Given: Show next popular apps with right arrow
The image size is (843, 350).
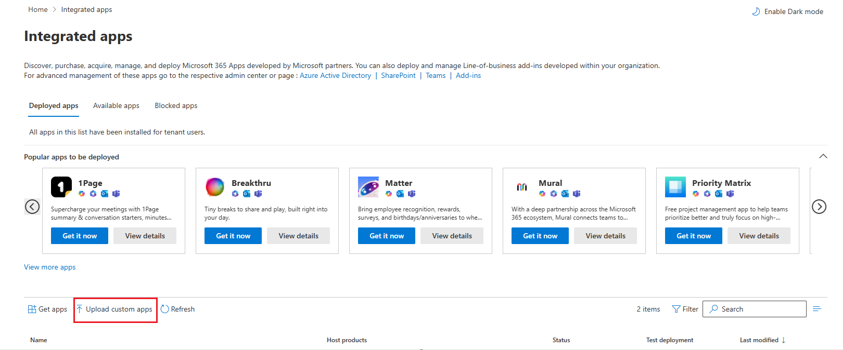Looking at the screenshot, I should 819,207.
